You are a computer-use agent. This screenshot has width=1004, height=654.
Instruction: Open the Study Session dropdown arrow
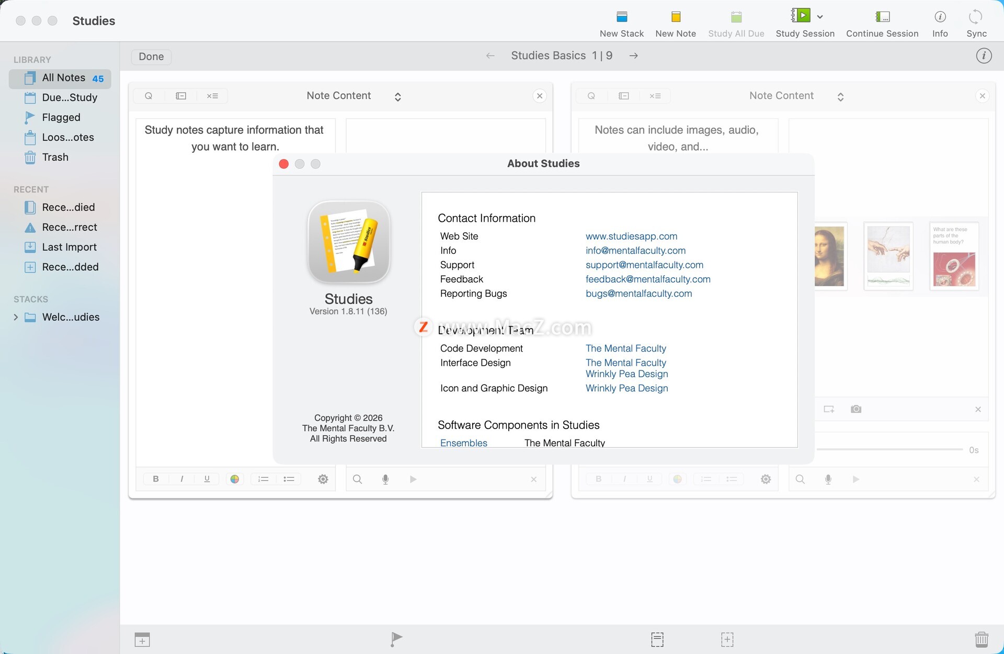coord(820,17)
